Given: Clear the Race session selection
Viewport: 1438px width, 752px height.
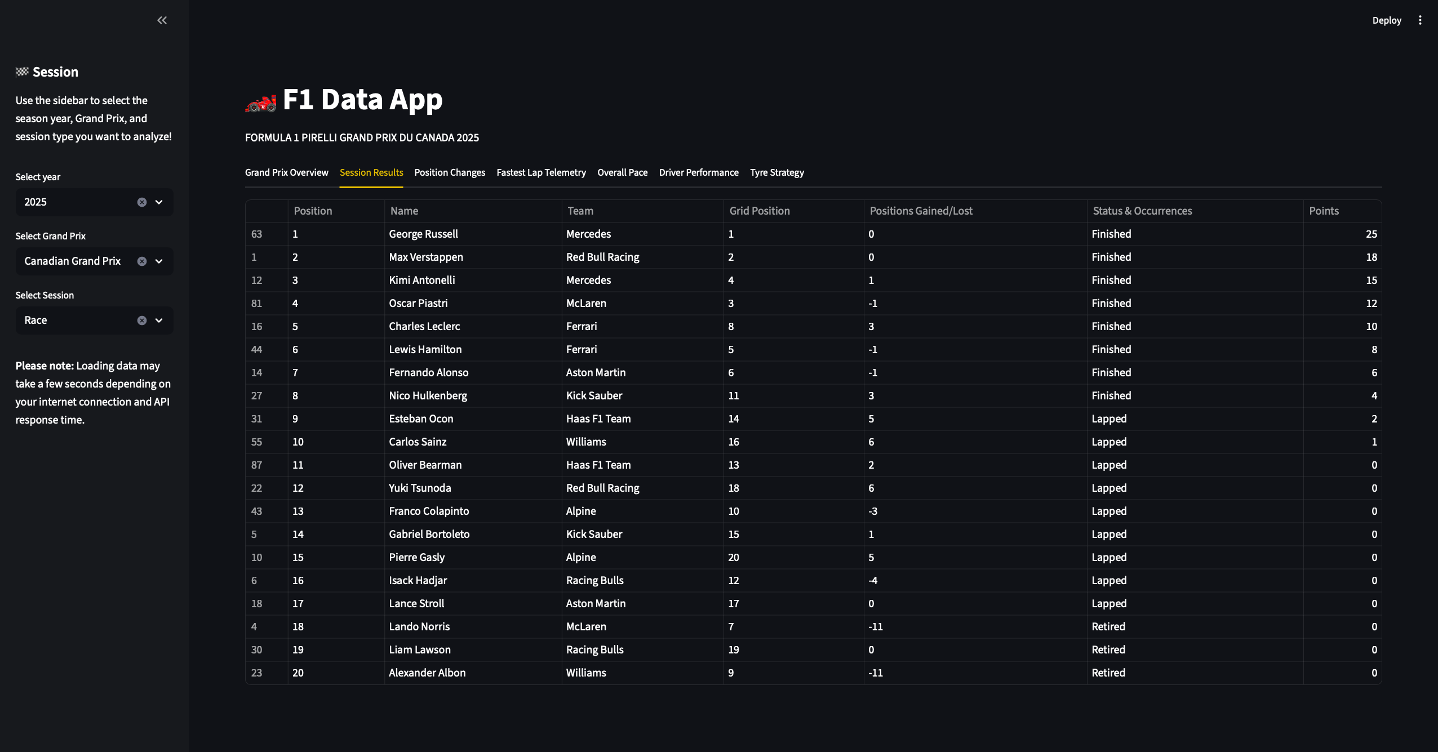Looking at the screenshot, I should point(142,321).
